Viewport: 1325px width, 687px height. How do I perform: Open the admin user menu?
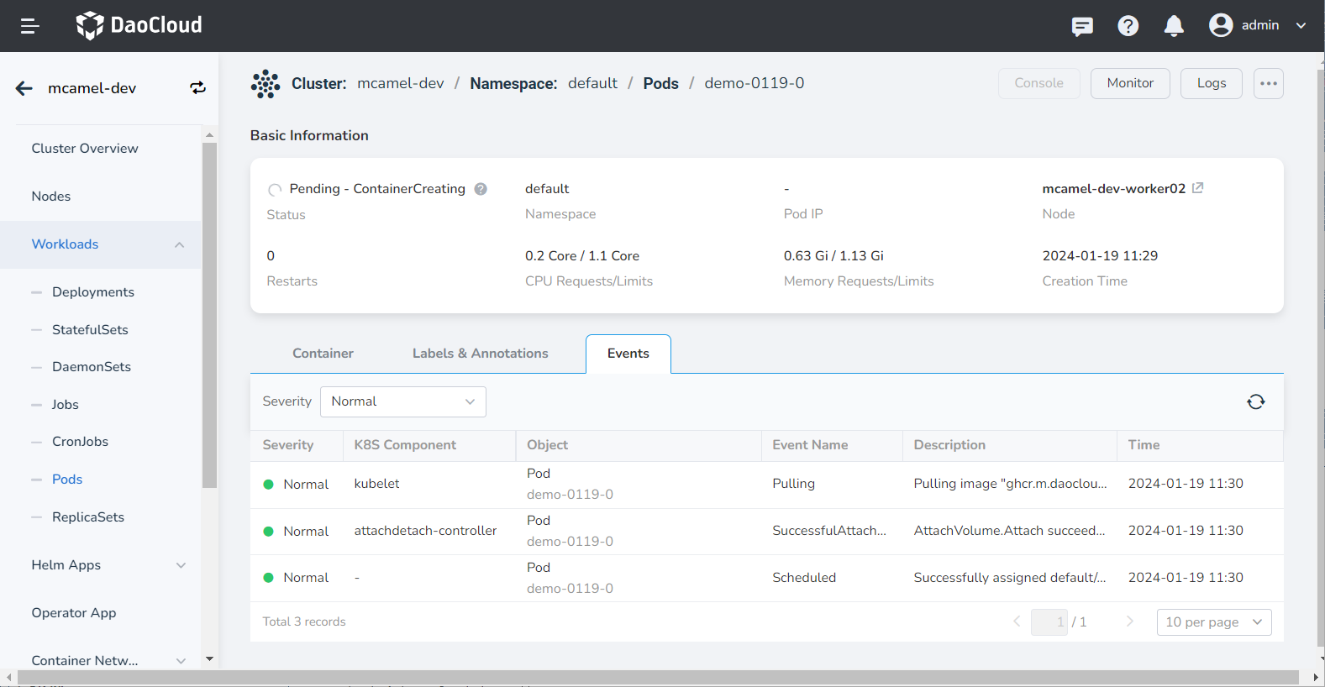(1257, 25)
